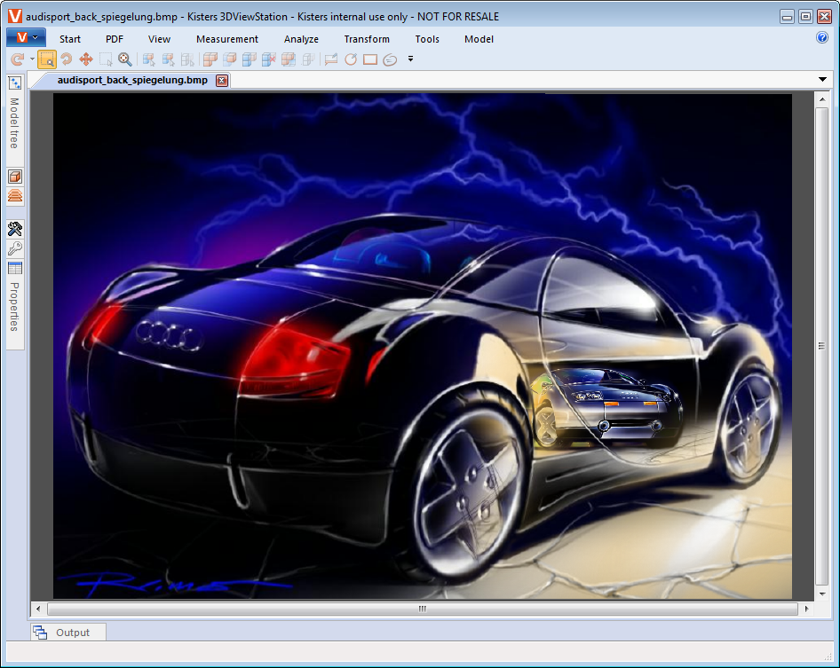840x668 pixels.
Task: Click the first blue cubes selection icon
Action: pos(149,59)
